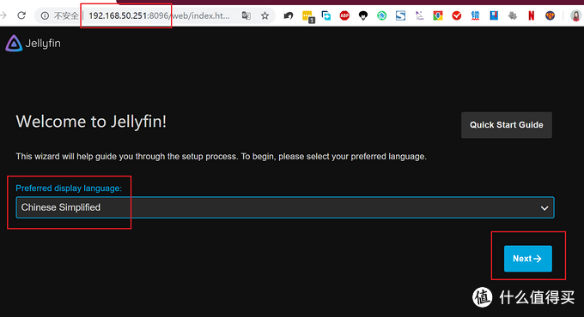Click the black afro-head extension icon
The image size is (584, 317).
(x=363, y=15)
